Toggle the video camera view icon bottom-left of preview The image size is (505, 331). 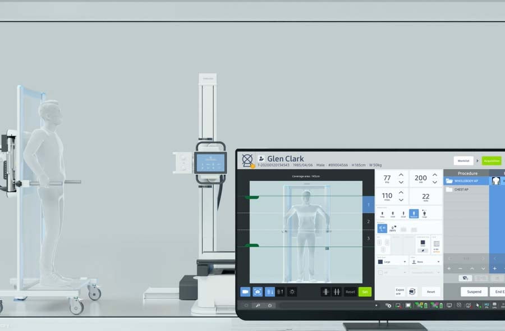pos(246,291)
